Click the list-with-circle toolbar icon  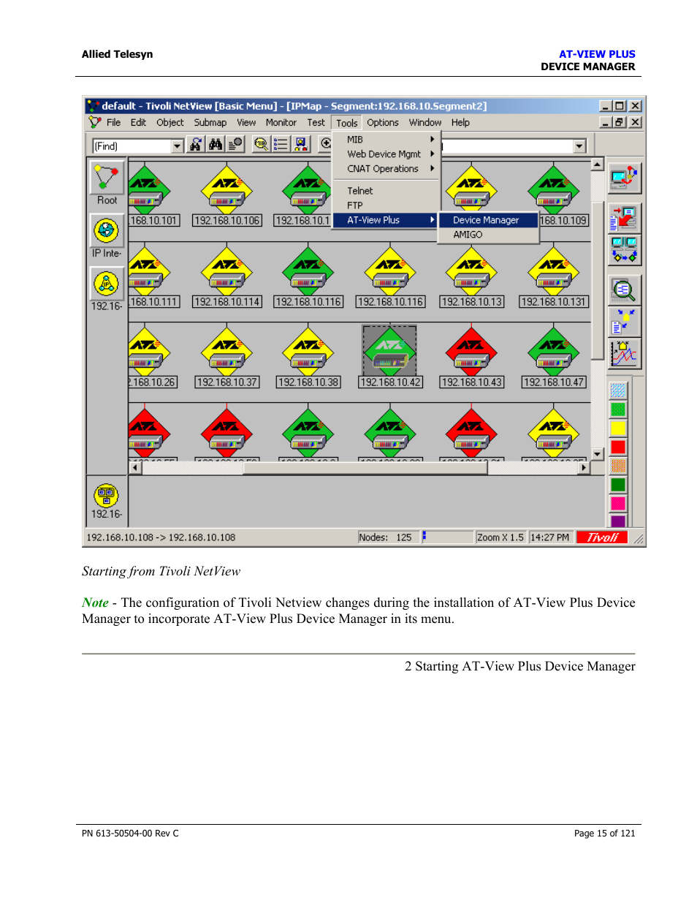235,145
